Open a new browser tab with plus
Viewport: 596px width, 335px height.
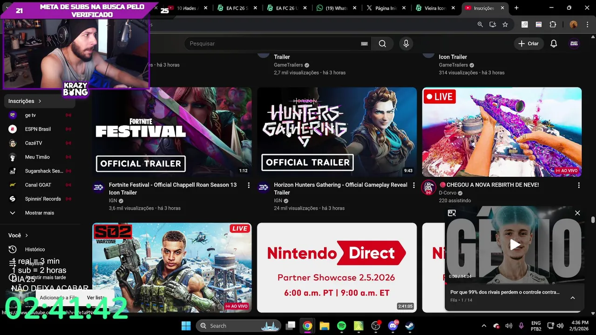tap(516, 8)
